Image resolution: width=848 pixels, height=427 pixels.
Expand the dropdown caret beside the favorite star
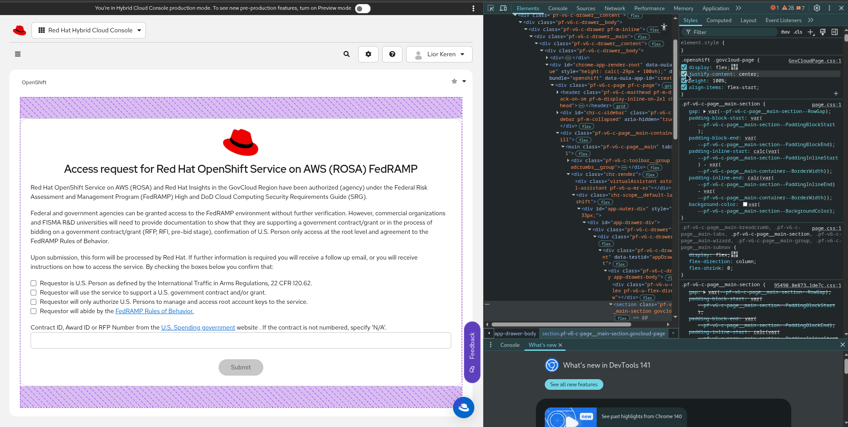(464, 82)
